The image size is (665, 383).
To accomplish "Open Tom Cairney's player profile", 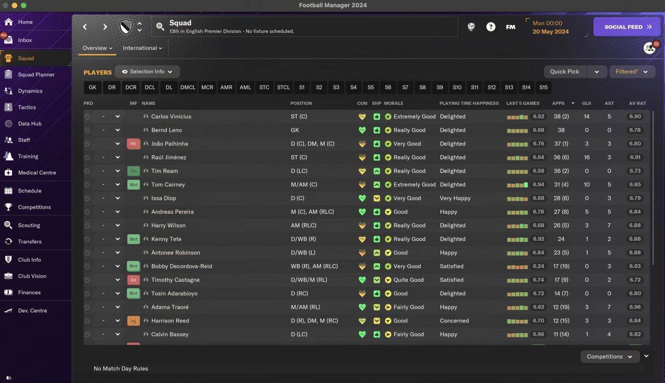I will [x=168, y=185].
